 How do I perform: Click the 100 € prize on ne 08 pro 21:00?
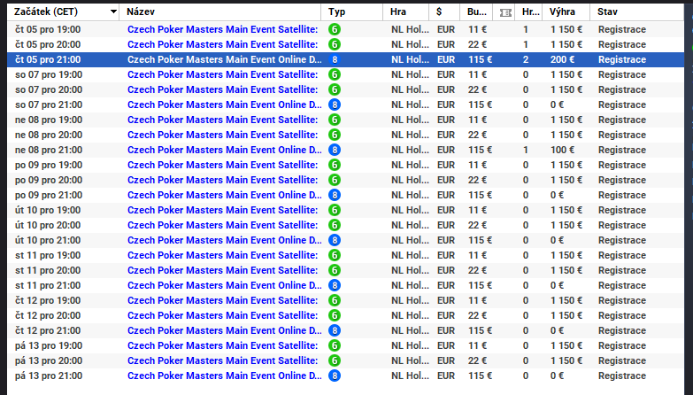pos(562,150)
